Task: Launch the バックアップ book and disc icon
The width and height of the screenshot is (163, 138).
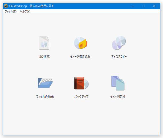Action: coord(81,83)
